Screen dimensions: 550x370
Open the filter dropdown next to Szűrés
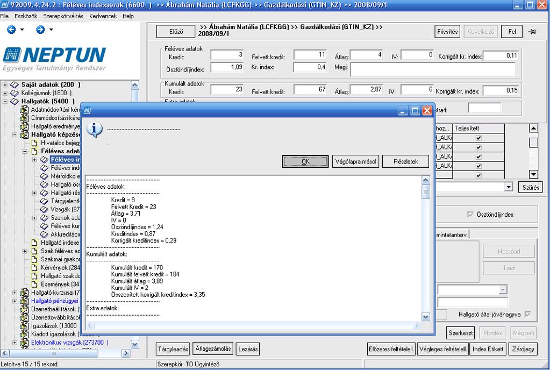(x=509, y=187)
